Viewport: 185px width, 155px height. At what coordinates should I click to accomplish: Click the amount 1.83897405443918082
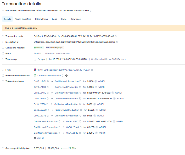click(x=99, y=93)
